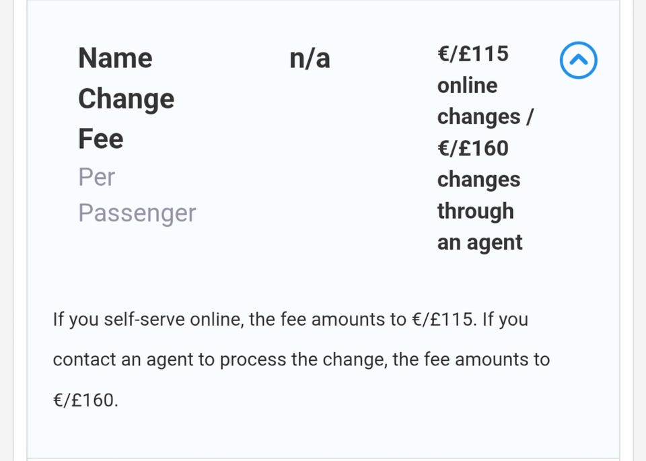Collapse the Name Change Fee section chevron
This screenshot has height=461, width=646.
(579, 60)
